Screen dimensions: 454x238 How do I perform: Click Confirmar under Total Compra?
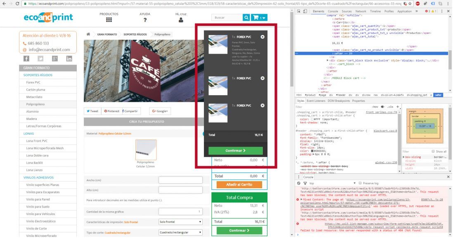(239, 231)
